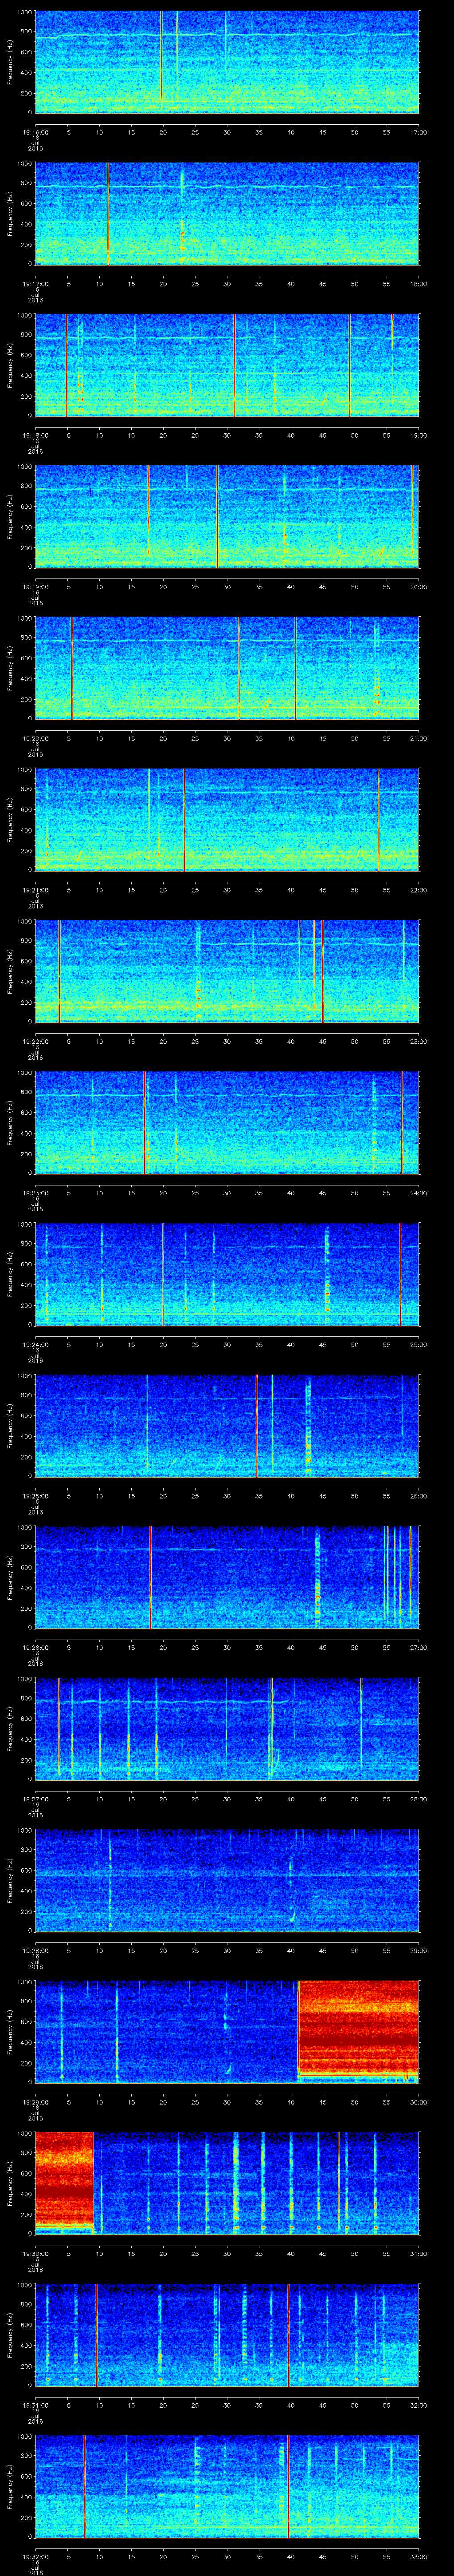Pick the spectrogram panel starting at 19:19:00
454x2576 pixels.
tap(227, 517)
